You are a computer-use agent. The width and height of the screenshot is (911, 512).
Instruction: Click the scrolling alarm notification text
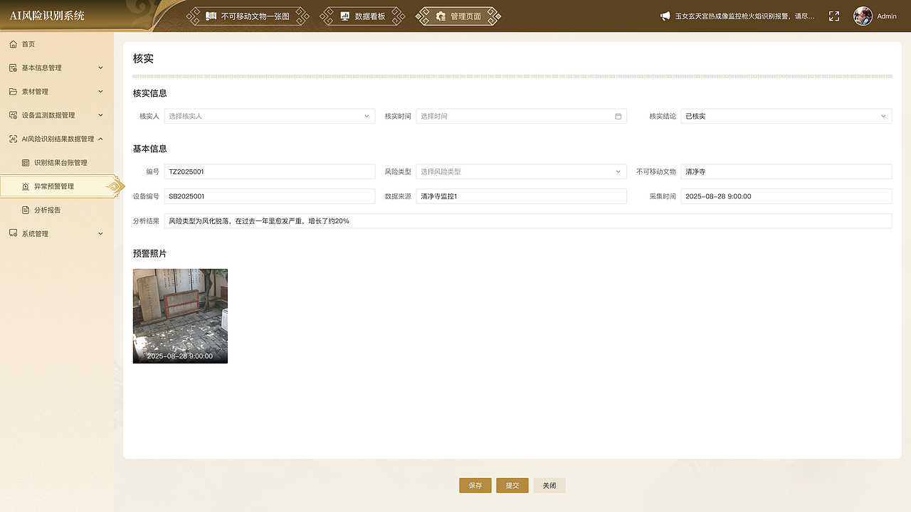click(x=744, y=16)
